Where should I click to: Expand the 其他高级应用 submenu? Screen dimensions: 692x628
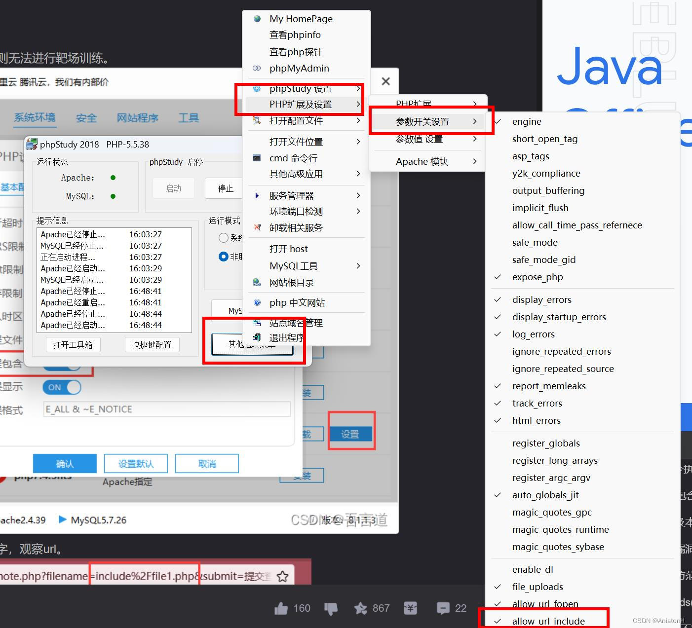coord(306,174)
